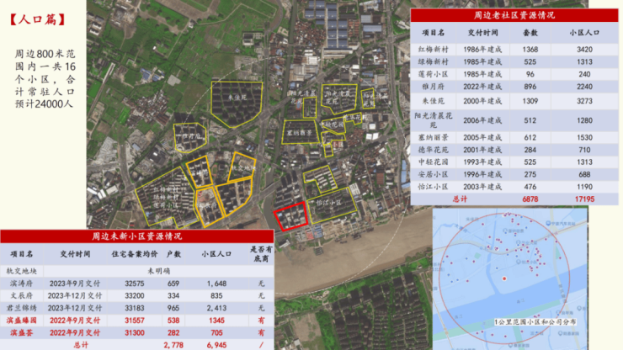Click the 红梅新村 row name cell
The height and width of the screenshot is (350, 623).
point(433,50)
